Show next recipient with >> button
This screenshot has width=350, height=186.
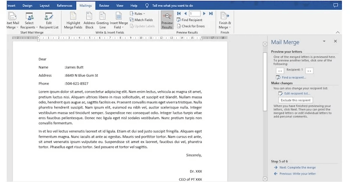coord(309,71)
